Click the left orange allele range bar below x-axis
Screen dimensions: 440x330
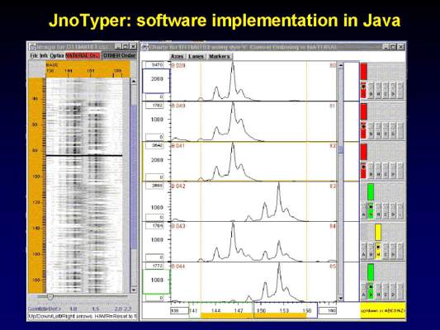pyautogui.click(x=226, y=316)
